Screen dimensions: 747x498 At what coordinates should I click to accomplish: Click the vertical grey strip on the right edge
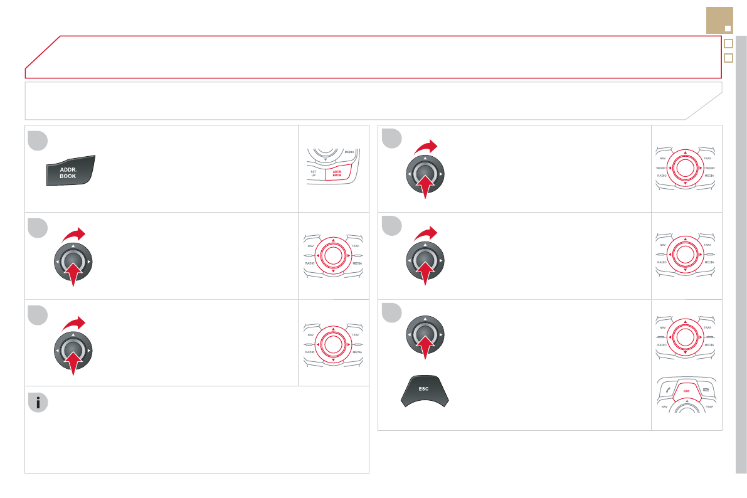[x=741, y=251]
